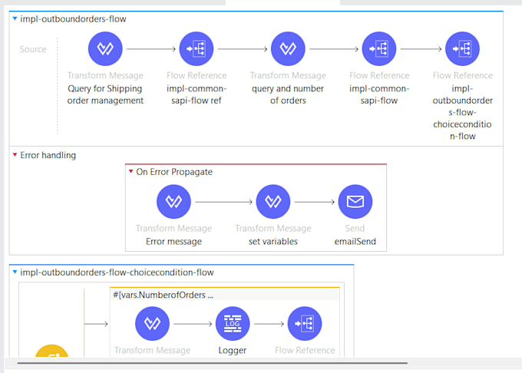
Task: Select 'Query for Shipping order management' Transform Message icon
Action: click(105, 48)
